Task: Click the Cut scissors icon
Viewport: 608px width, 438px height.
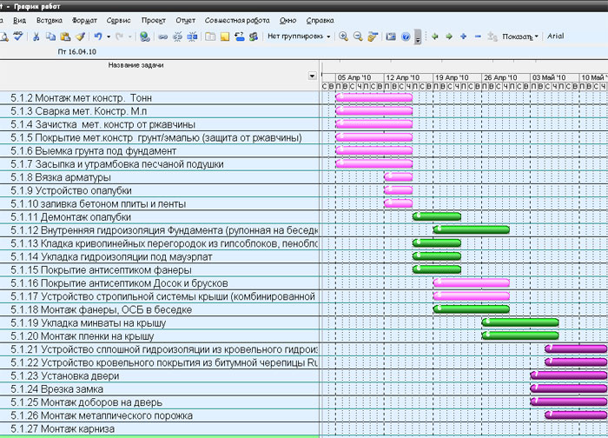Action: tap(36, 36)
